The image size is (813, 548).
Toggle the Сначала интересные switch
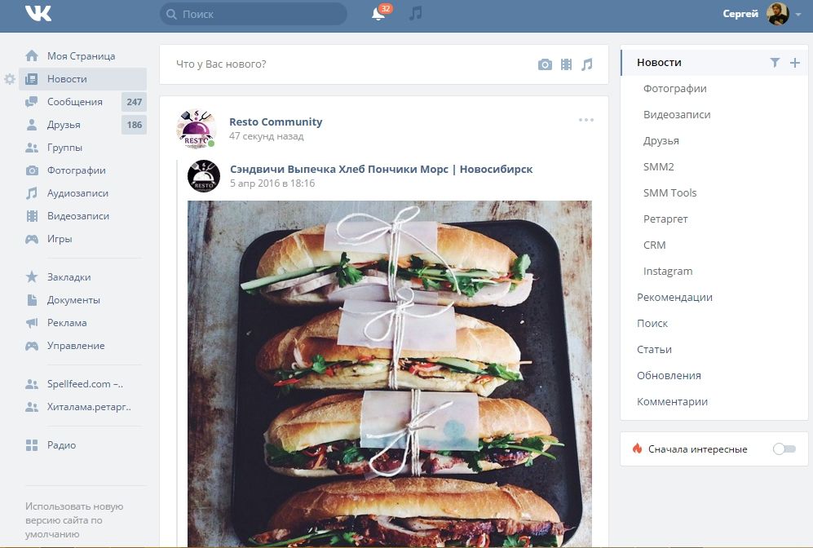pos(784,449)
